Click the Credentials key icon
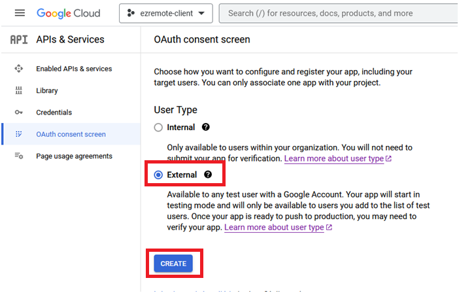The height and width of the screenshot is (293, 459). [19, 112]
